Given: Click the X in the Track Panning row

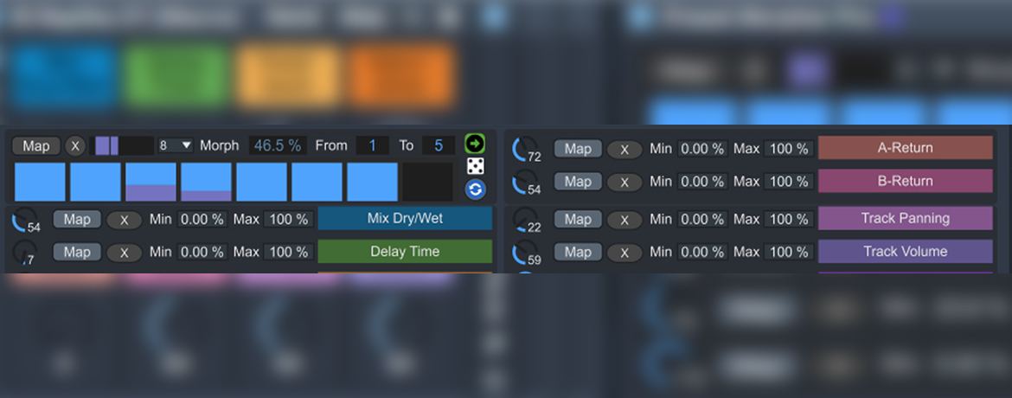Looking at the screenshot, I should [624, 220].
